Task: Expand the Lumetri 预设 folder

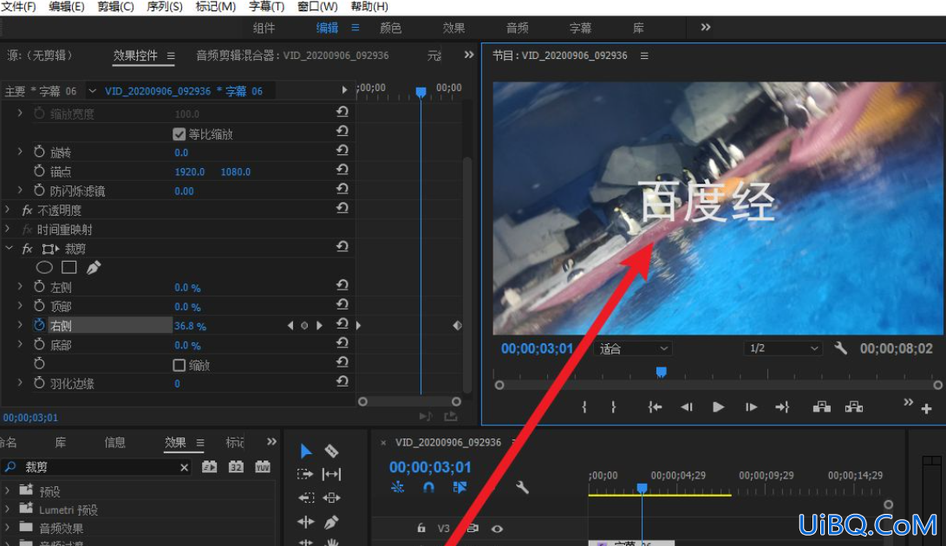Action: (7, 510)
